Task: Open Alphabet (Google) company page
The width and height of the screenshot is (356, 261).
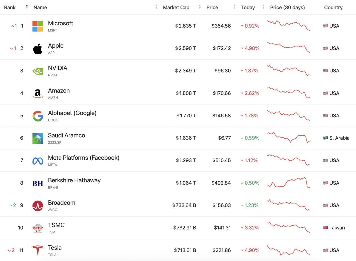Action: click(x=72, y=113)
